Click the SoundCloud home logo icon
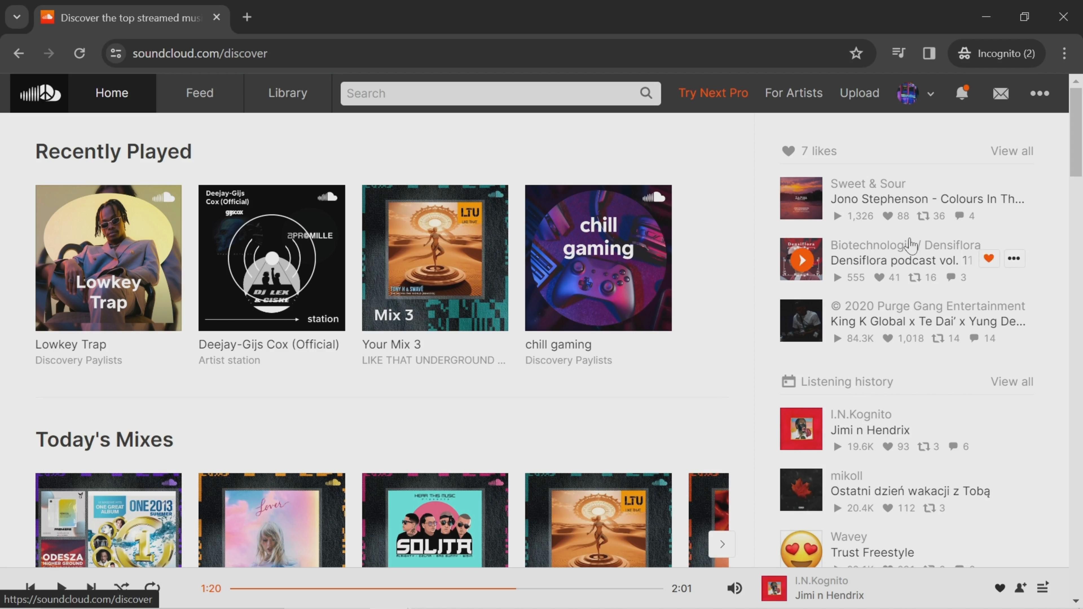The image size is (1083, 609). [x=39, y=92]
